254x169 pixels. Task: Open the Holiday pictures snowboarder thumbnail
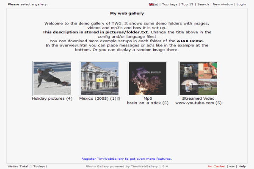[52, 79]
